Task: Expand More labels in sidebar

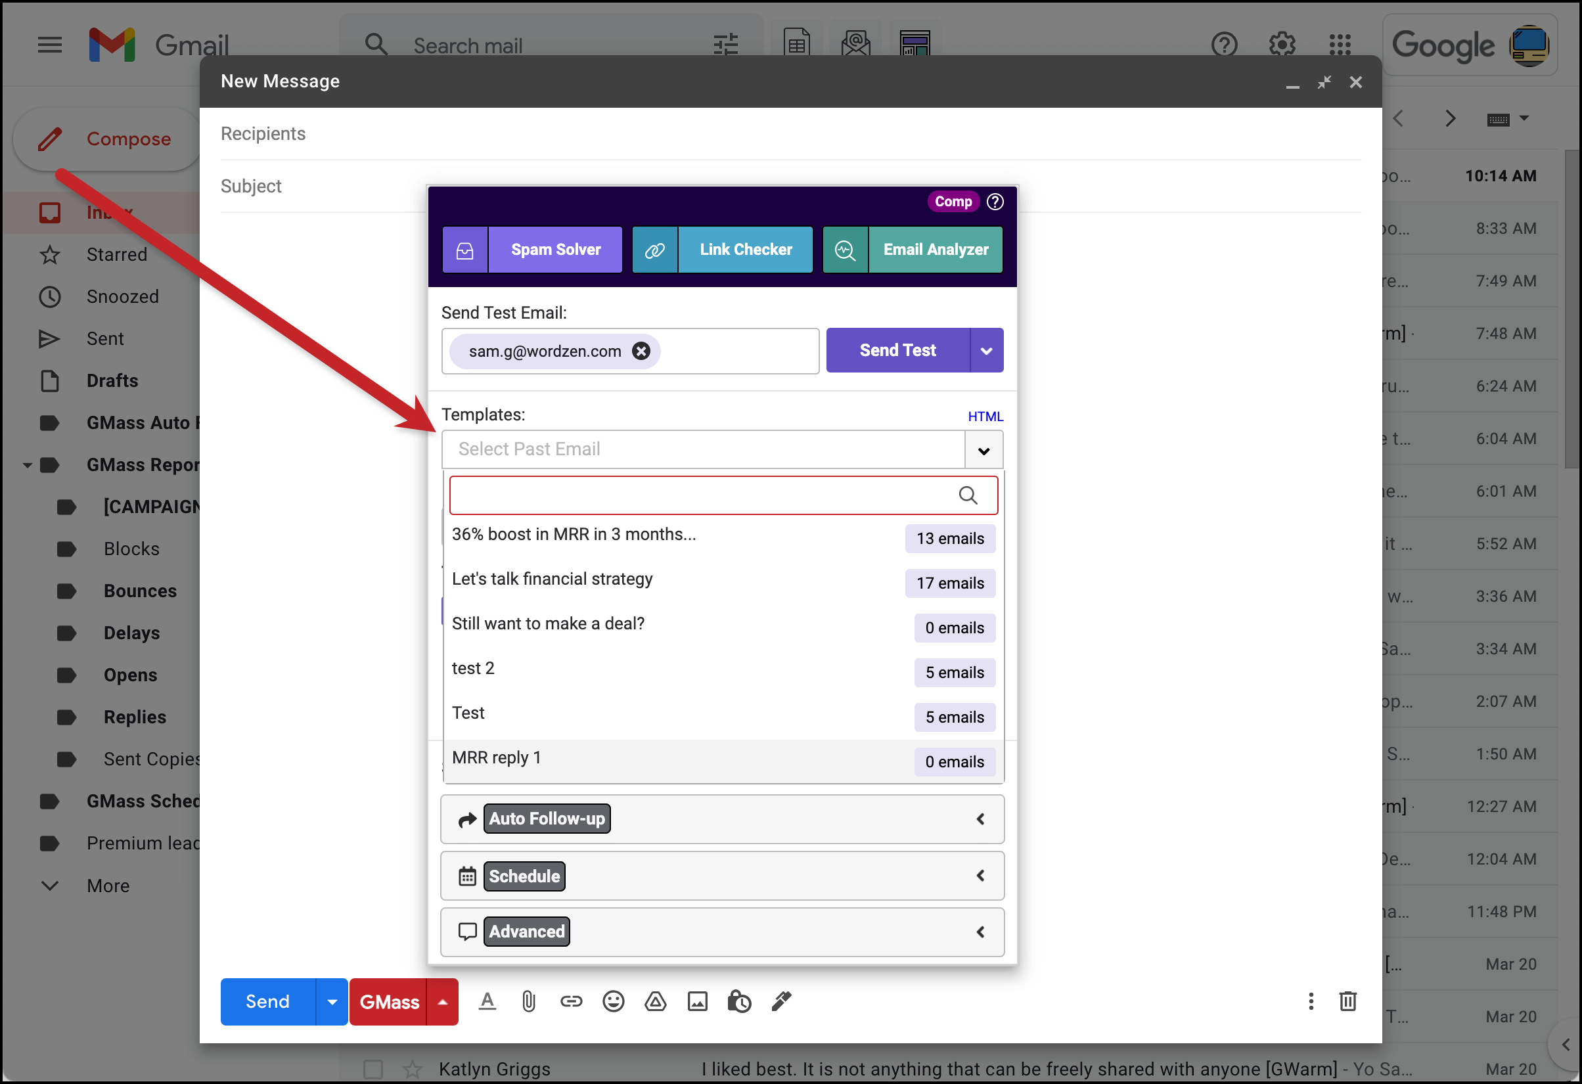Action: (85, 886)
